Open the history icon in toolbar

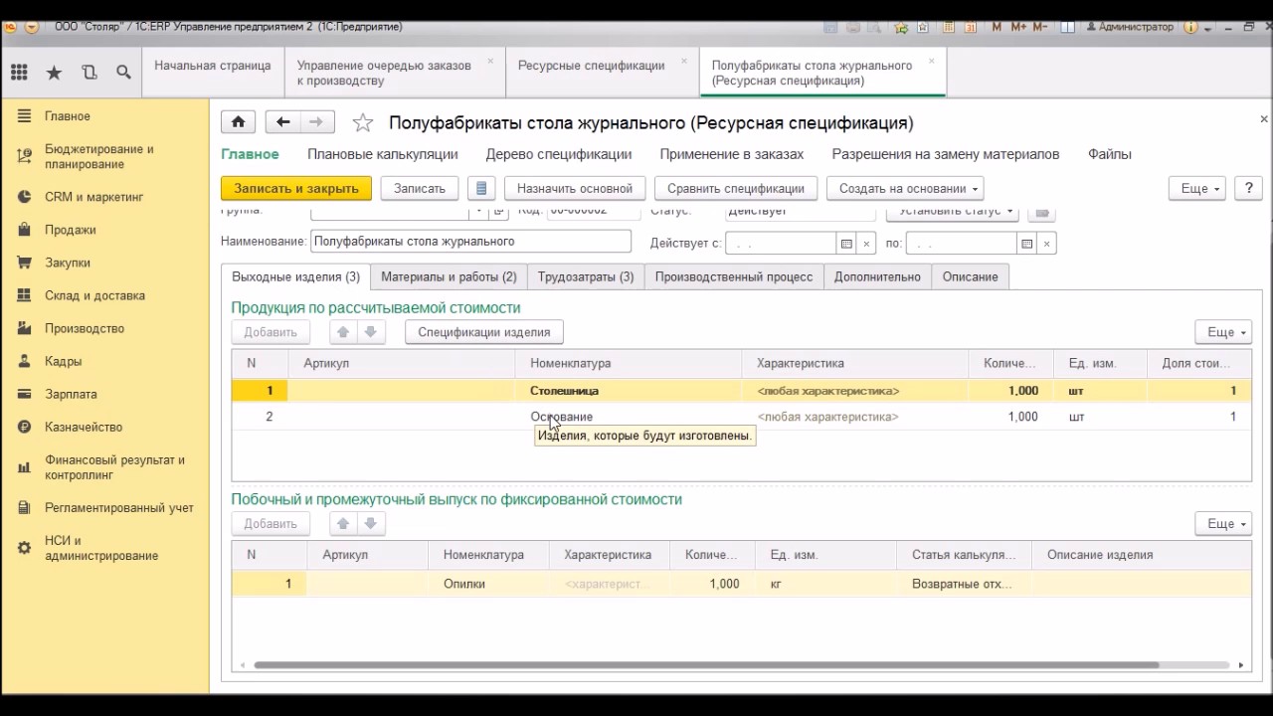tap(90, 72)
